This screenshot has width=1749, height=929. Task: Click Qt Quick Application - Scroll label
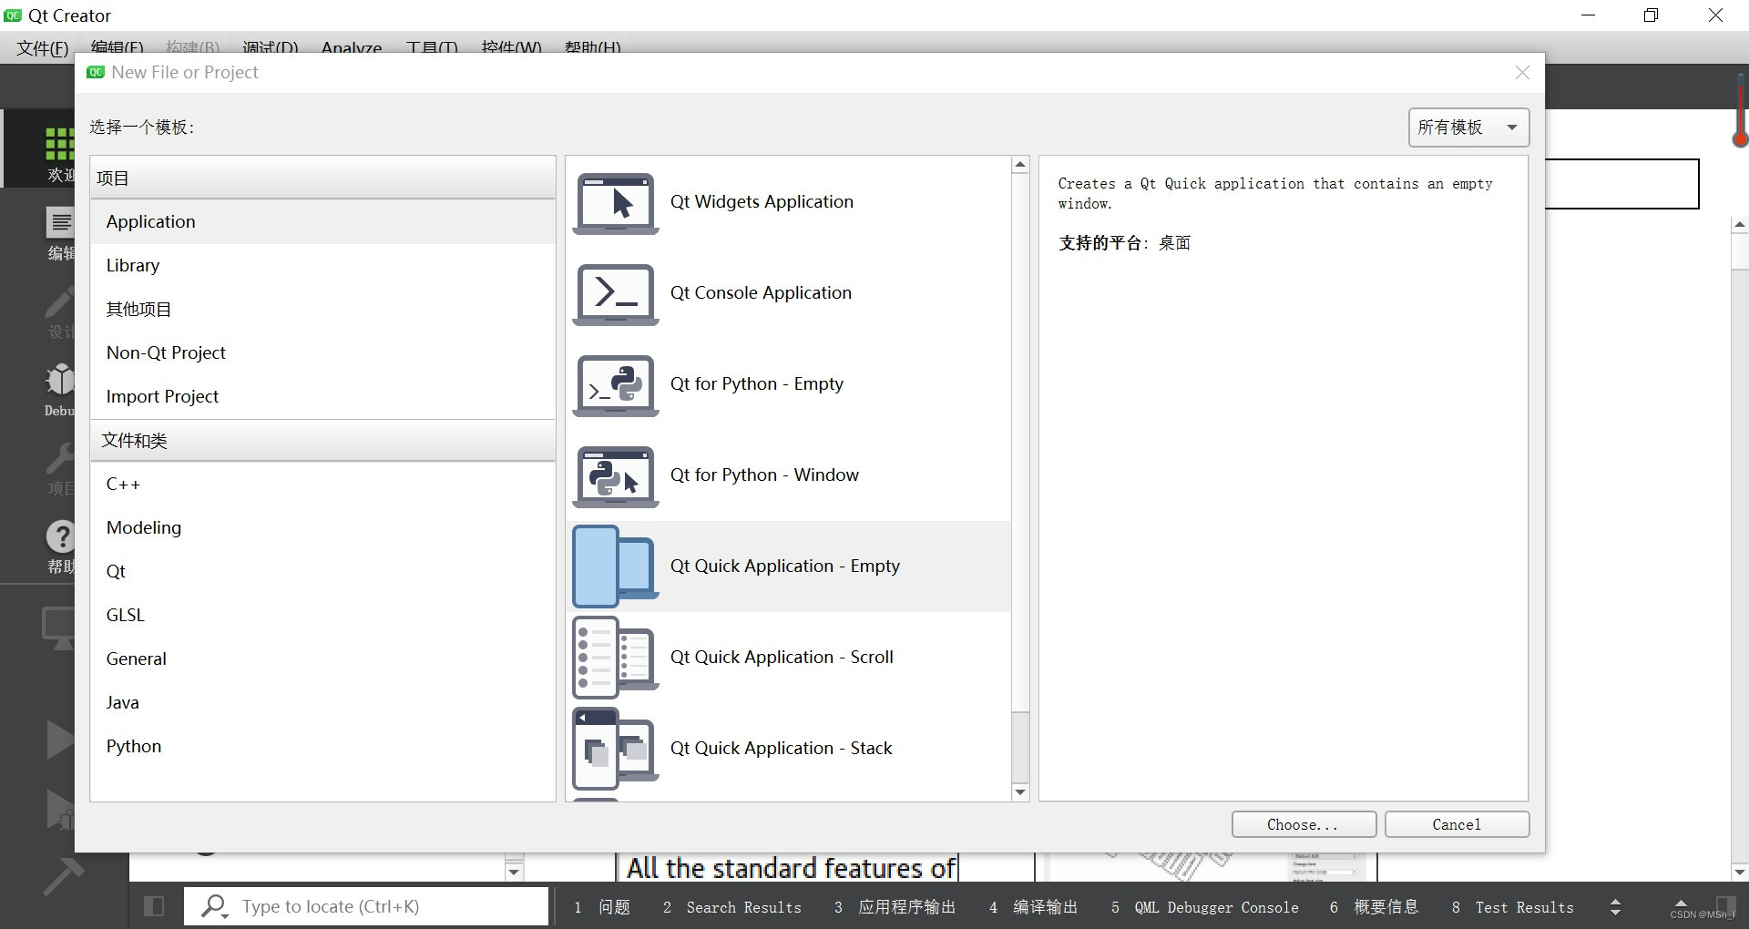tap(782, 657)
